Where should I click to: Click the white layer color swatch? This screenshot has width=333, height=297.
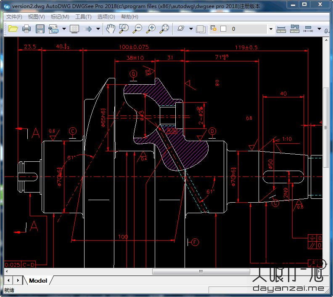(x=223, y=29)
